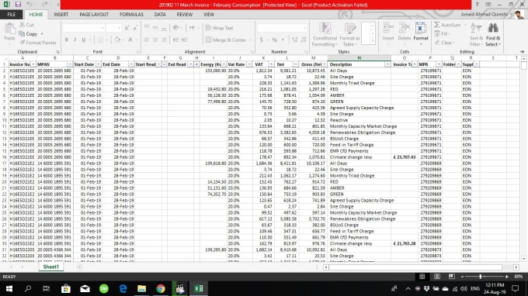This screenshot has width=528, height=296.
Task: Open Microsoft Edge from the taskbar
Action: pyautogui.click(x=123, y=288)
